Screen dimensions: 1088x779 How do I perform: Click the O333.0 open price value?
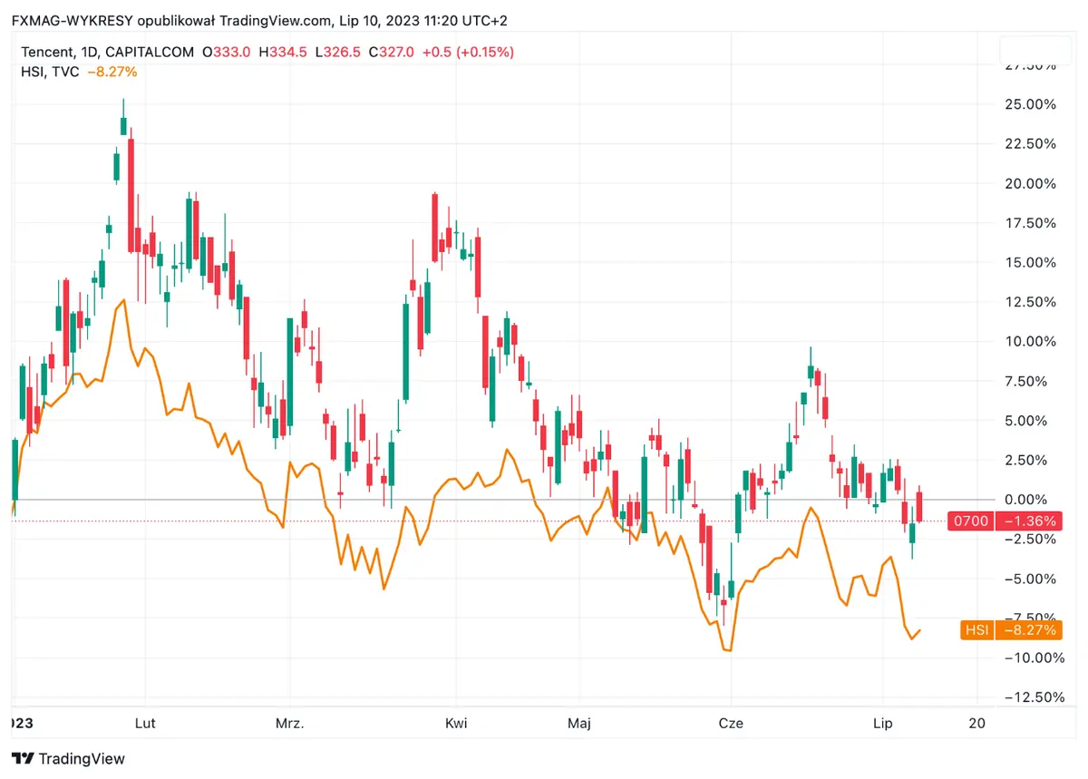226,52
